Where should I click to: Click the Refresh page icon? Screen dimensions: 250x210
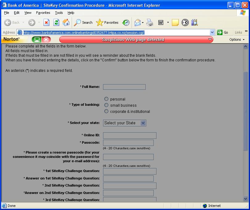pos(56,23)
